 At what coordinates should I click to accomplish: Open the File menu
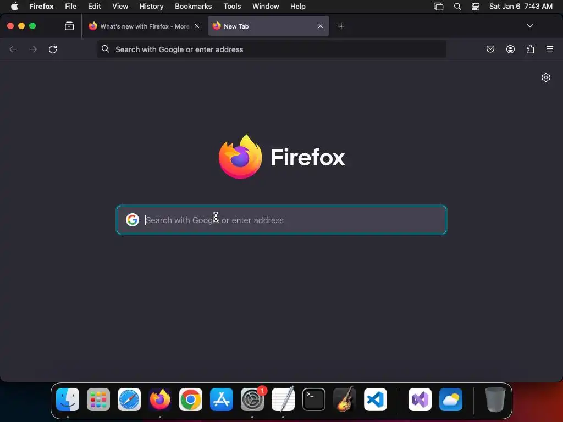point(71,6)
